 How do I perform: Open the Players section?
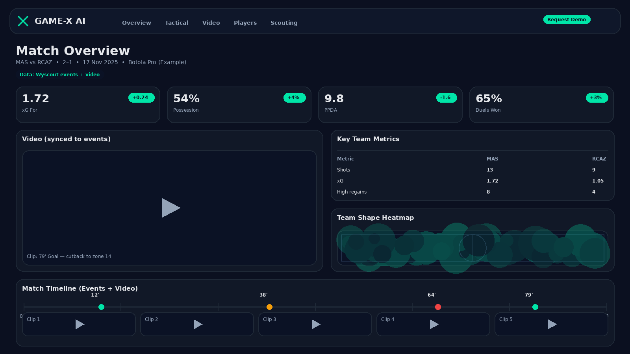click(245, 23)
